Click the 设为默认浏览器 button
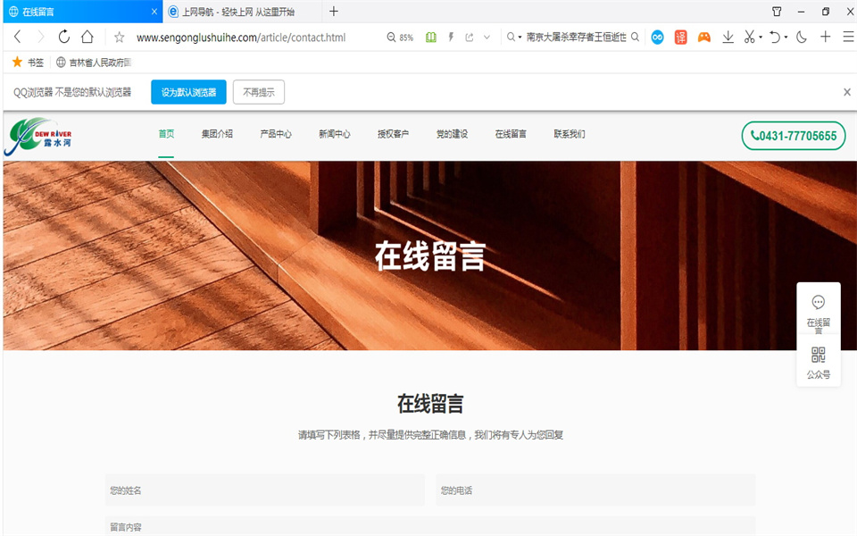857x536 pixels. tap(187, 92)
